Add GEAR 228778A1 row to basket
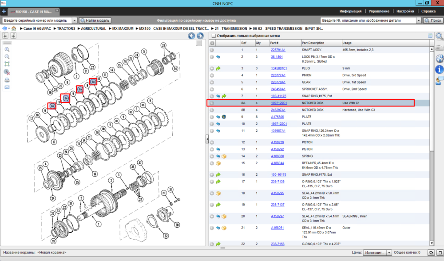Viewport: 444px width, 261px height. pos(212,83)
